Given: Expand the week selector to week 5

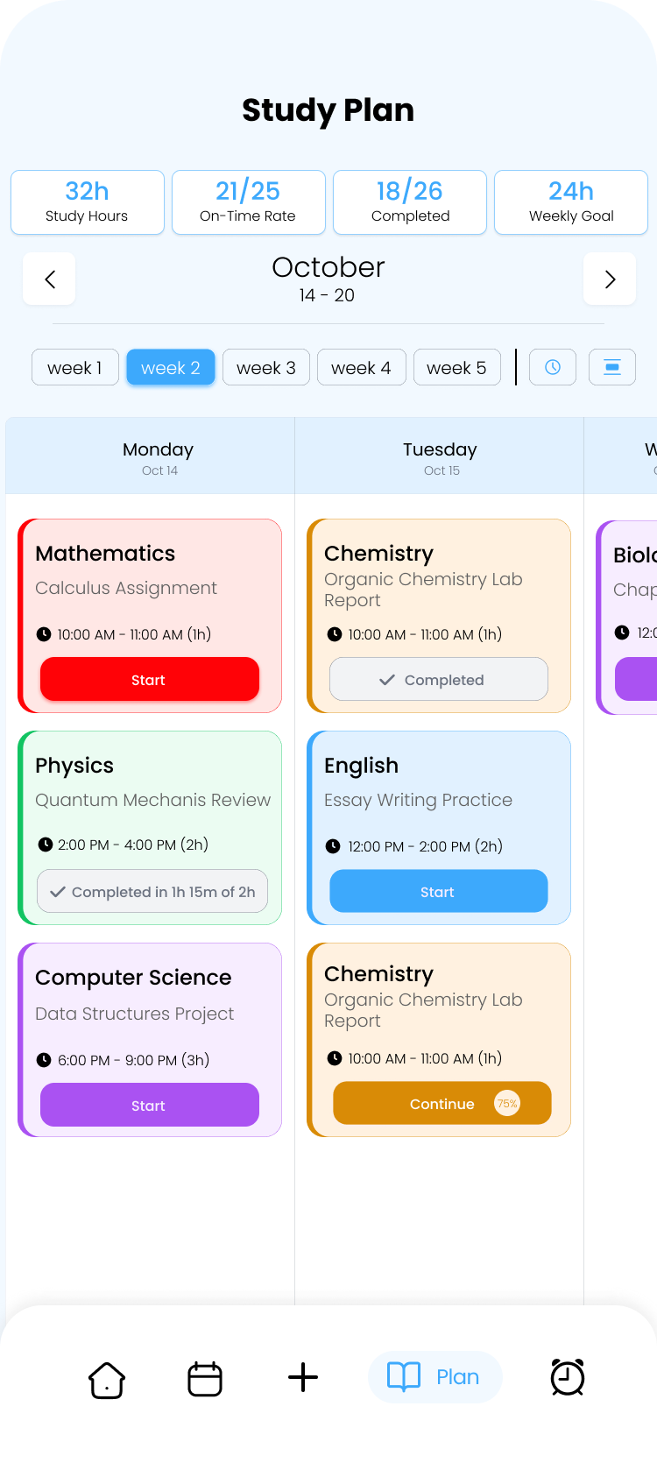Looking at the screenshot, I should coord(456,367).
